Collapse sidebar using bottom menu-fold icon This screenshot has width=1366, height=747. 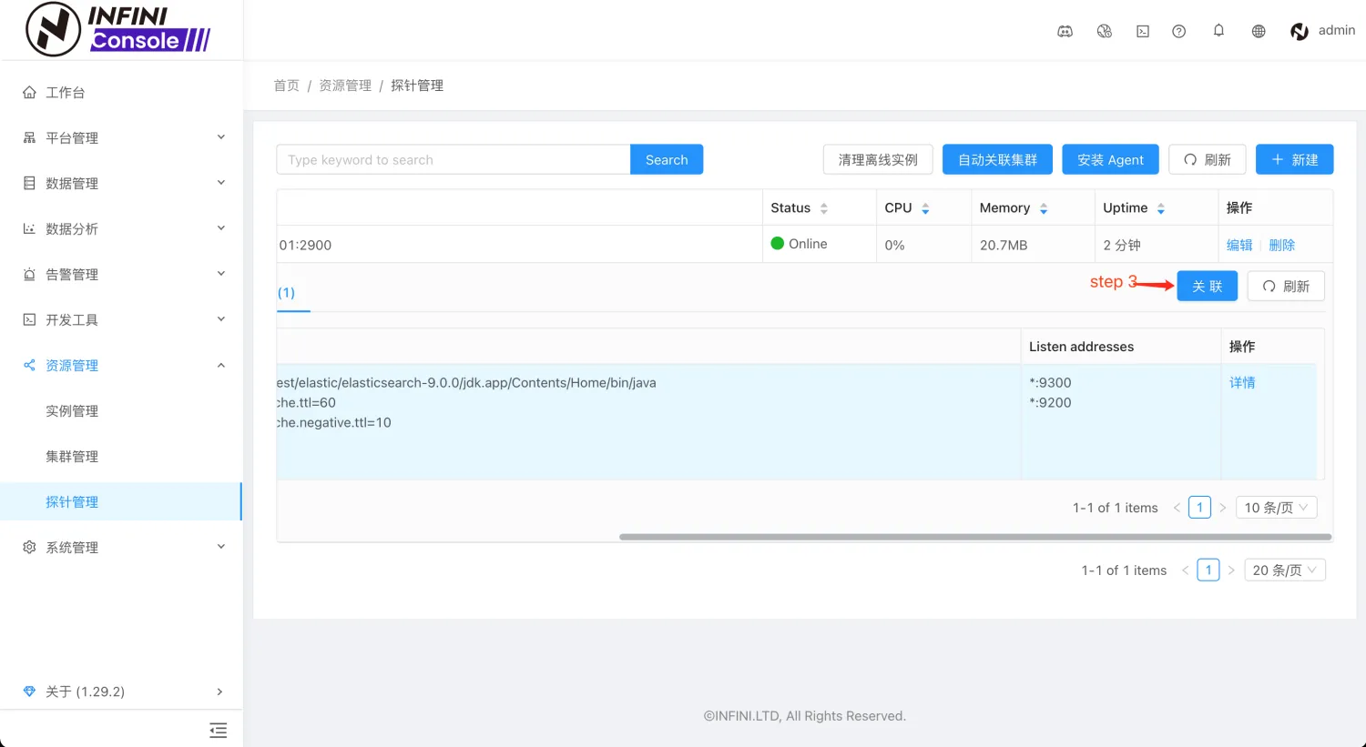point(219,730)
